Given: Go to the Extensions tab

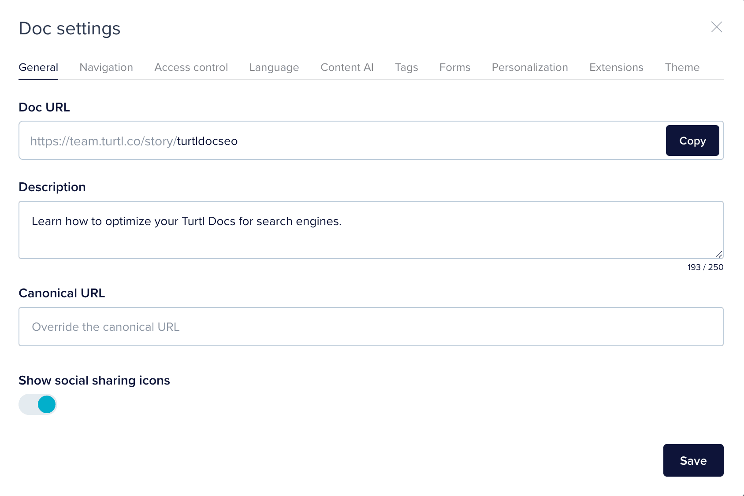Looking at the screenshot, I should pos(616,67).
